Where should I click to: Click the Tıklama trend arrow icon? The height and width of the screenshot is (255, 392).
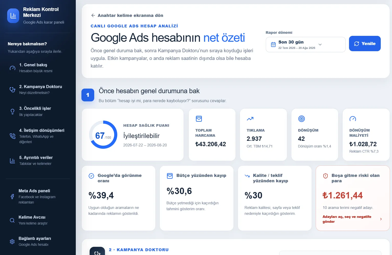coord(250,119)
